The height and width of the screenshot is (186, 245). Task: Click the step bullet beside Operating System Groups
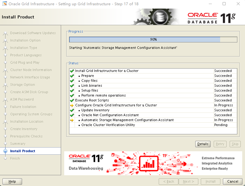click(x=5, y=114)
